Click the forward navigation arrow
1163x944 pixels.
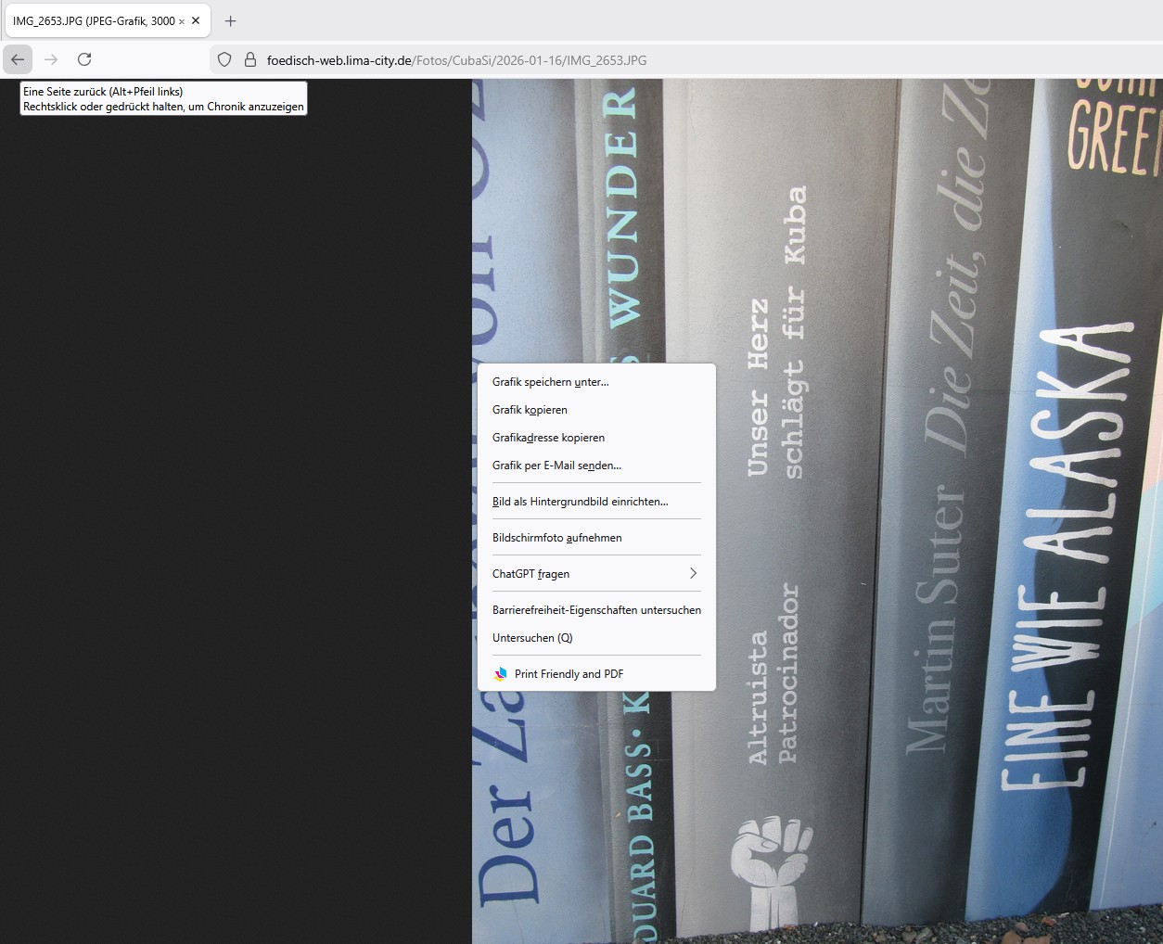tap(51, 59)
